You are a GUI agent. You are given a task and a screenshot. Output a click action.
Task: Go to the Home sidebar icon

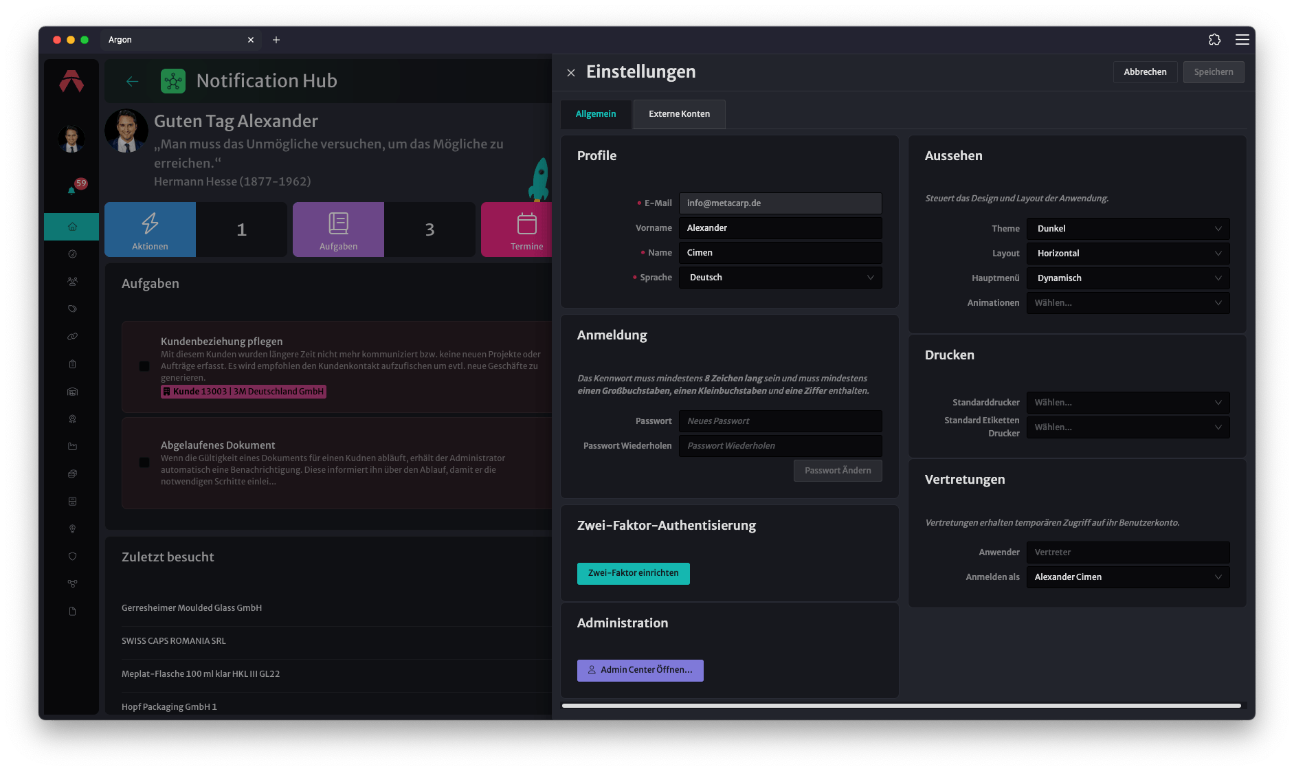coord(72,227)
